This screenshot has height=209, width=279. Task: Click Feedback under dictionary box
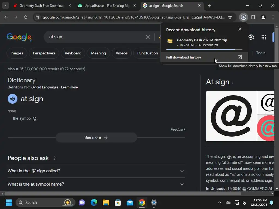[x=178, y=129]
